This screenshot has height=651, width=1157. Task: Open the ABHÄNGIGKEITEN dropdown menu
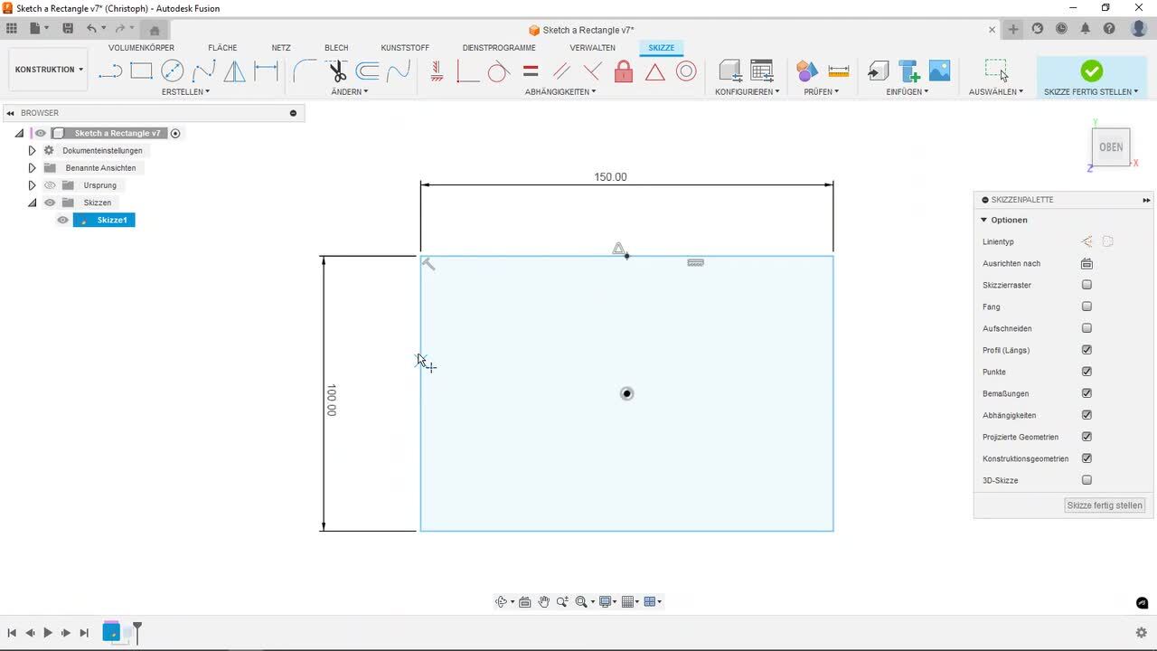click(x=560, y=91)
